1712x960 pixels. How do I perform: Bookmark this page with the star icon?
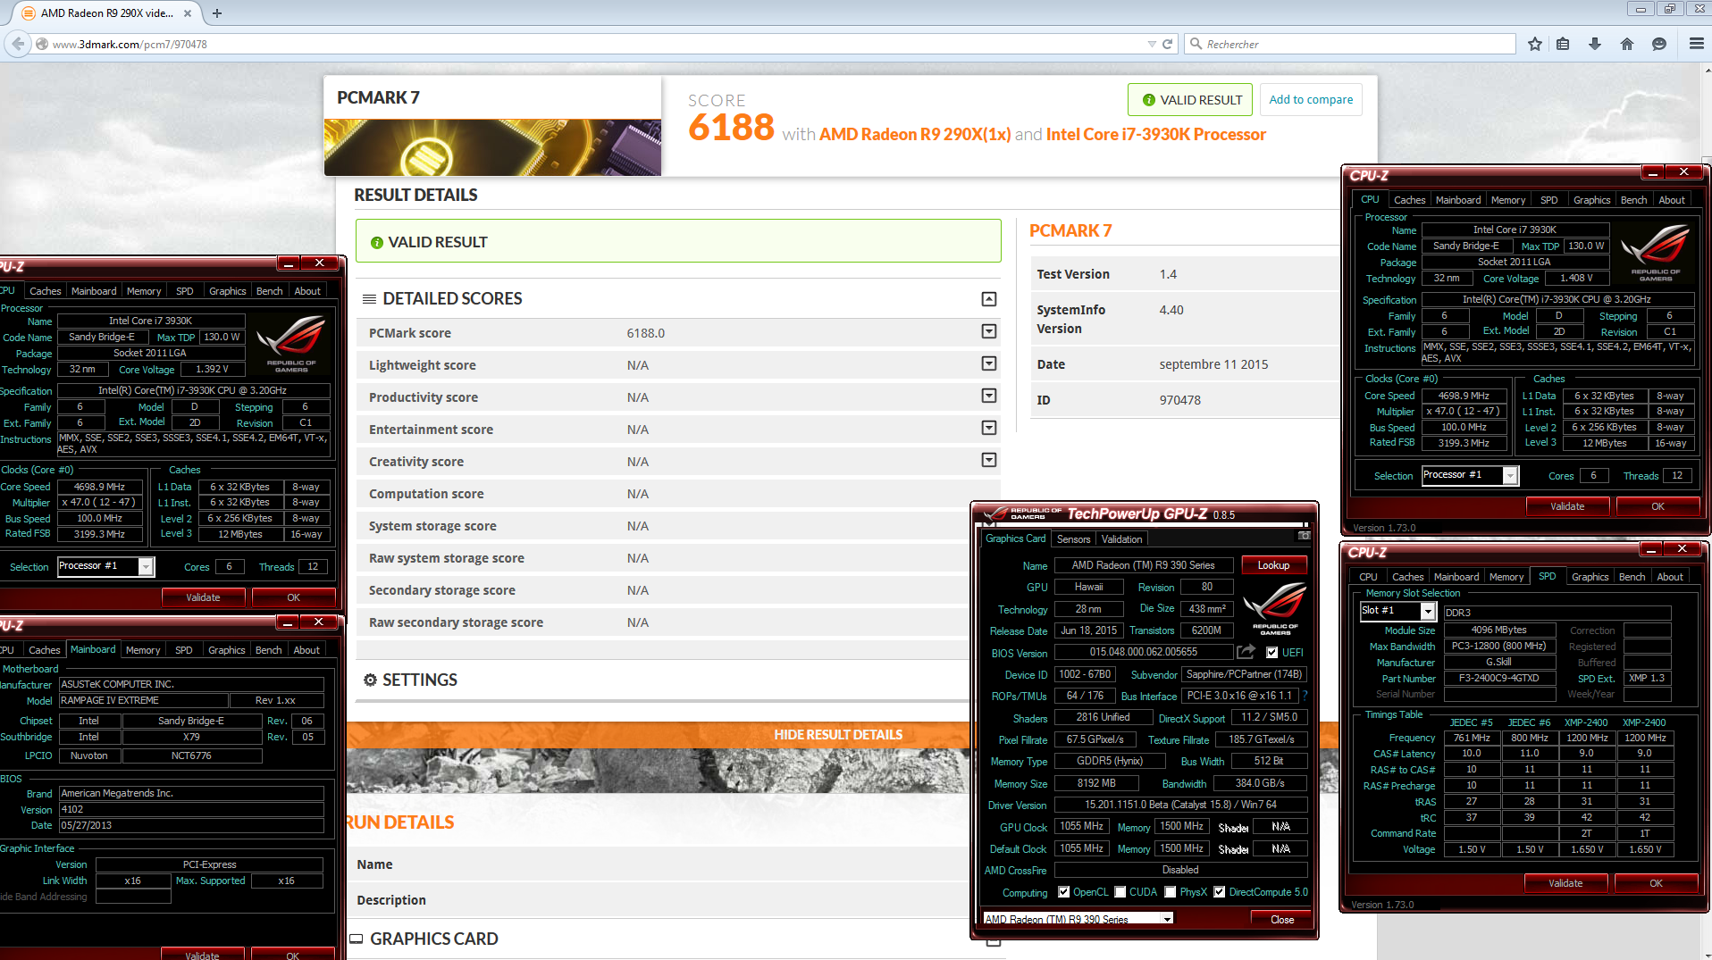[x=1535, y=44]
